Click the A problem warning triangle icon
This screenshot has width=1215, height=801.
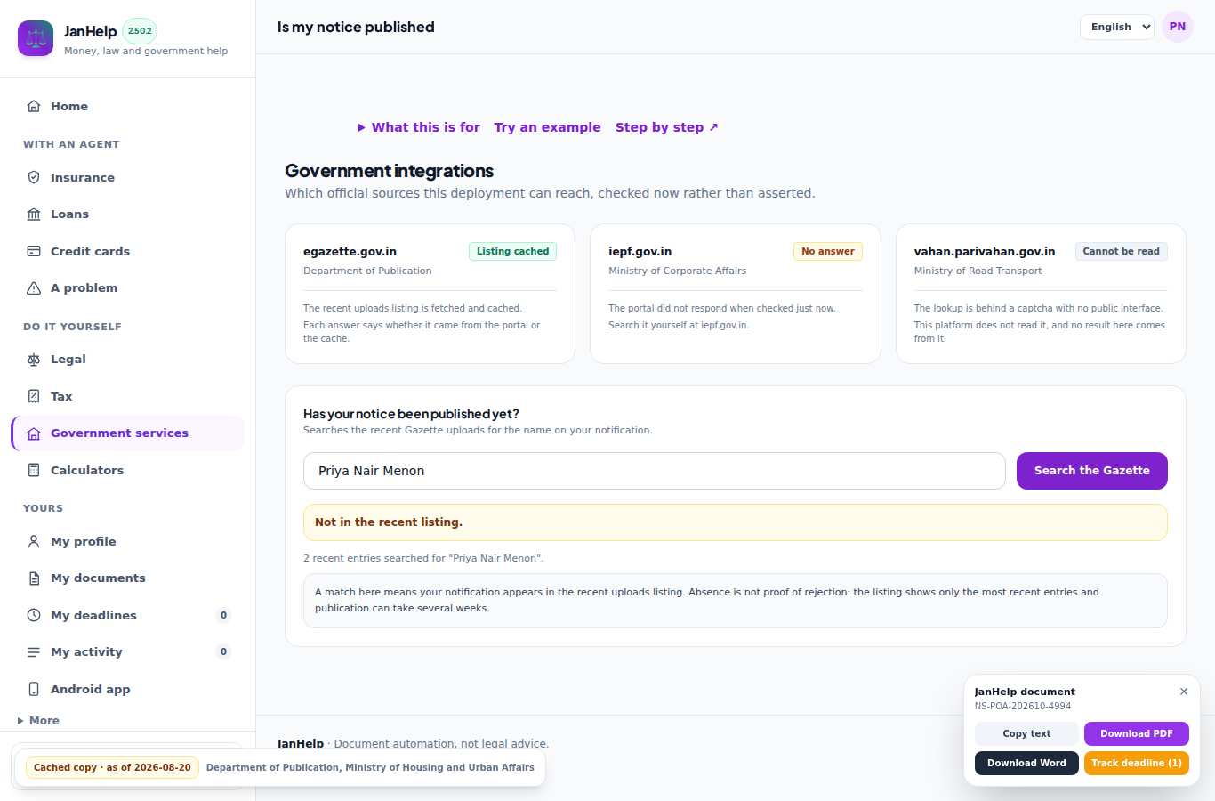(34, 287)
